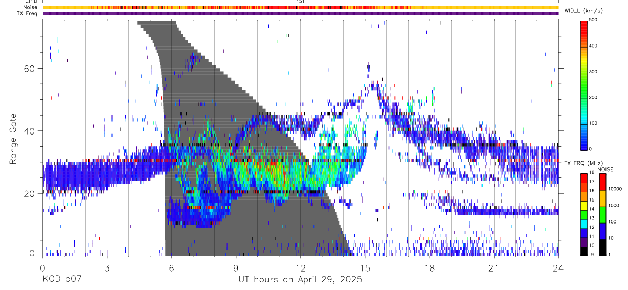
Task: Click the 'NOISE' legend title
Action: point(606,169)
